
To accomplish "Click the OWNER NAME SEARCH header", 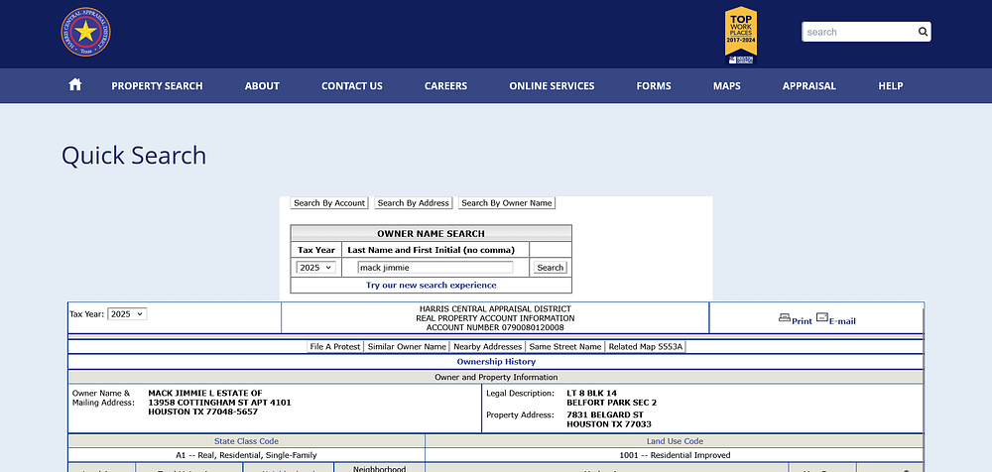I will [x=431, y=233].
